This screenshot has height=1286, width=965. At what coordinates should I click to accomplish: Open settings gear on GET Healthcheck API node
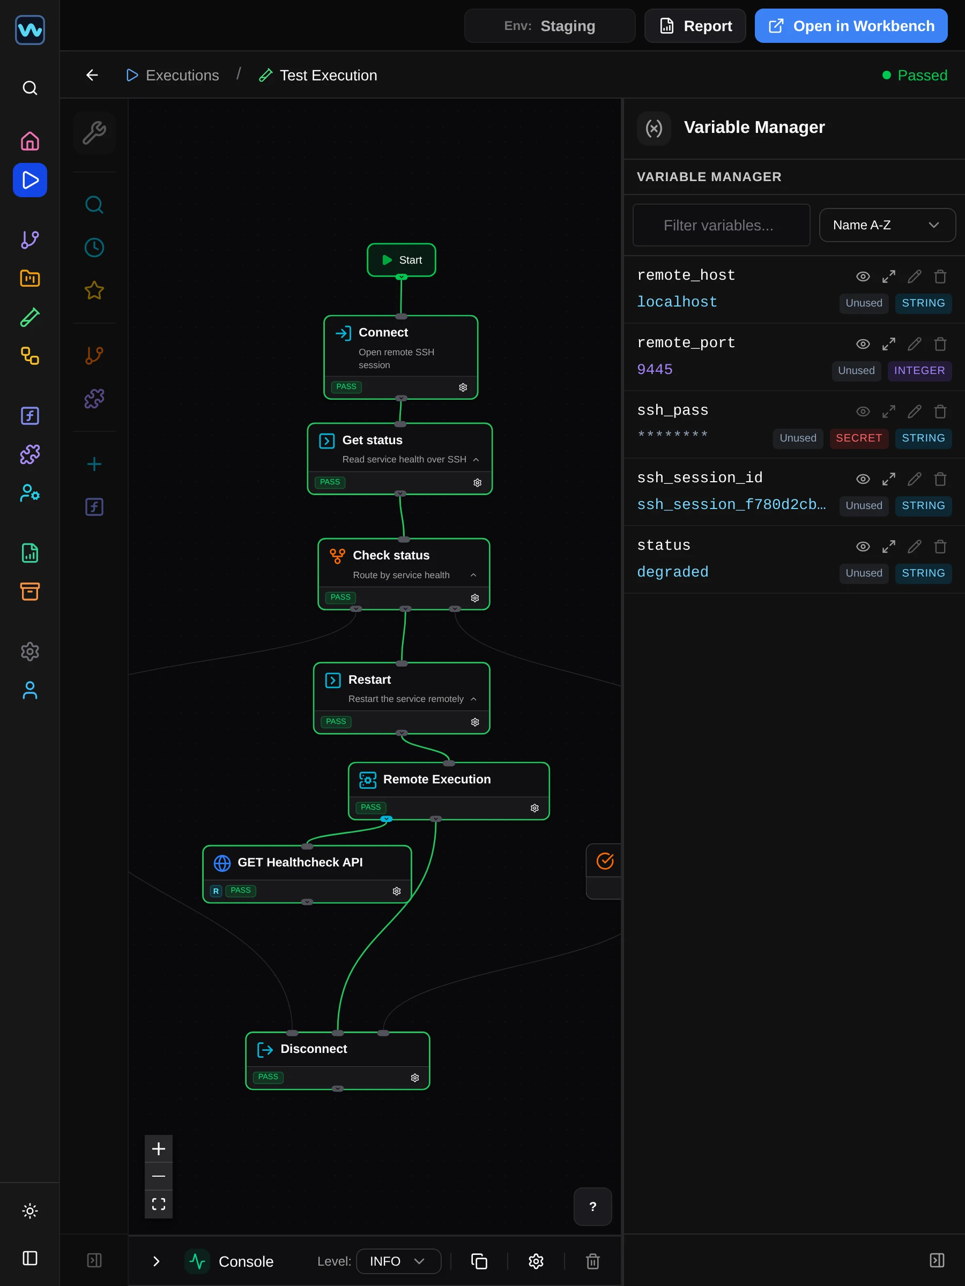click(x=397, y=891)
